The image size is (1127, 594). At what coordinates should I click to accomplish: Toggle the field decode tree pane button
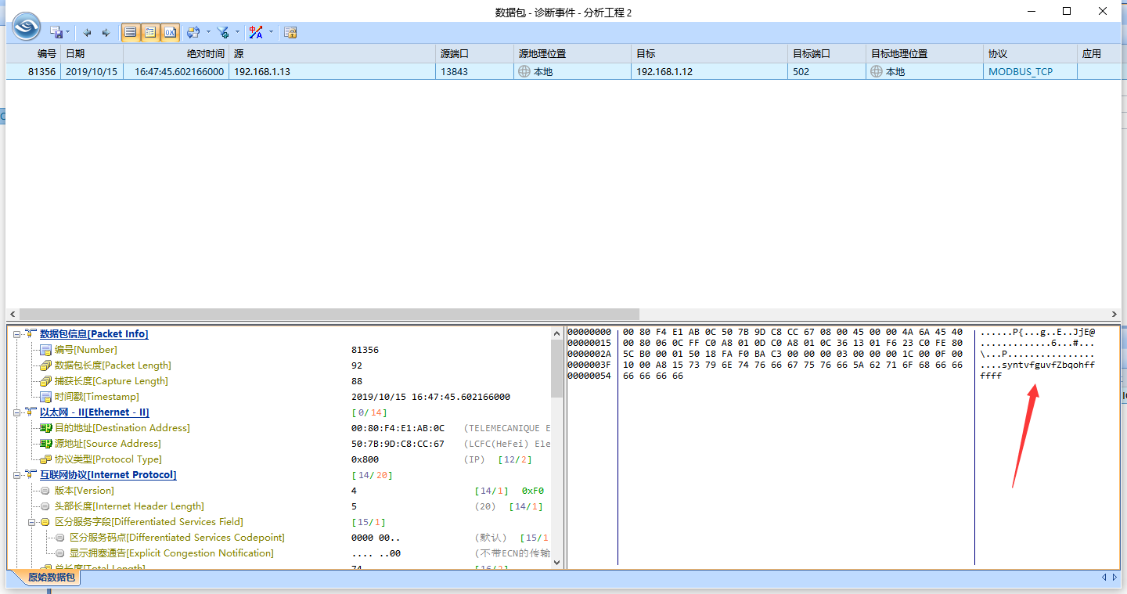click(149, 32)
